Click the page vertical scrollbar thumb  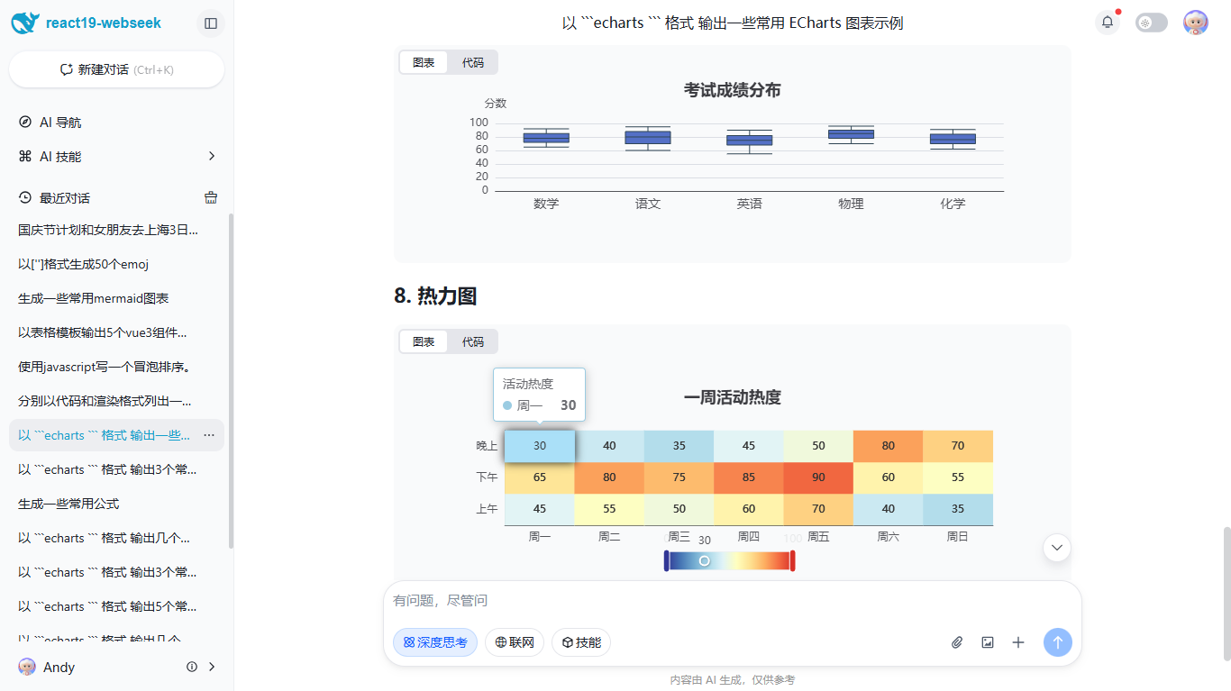pyautogui.click(x=1226, y=593)
